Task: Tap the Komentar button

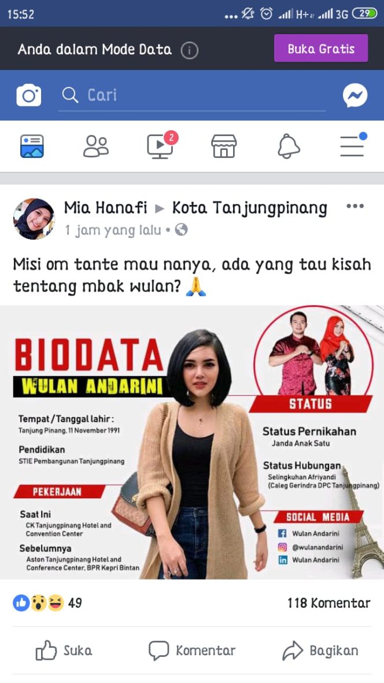Action: click(192, 651)
